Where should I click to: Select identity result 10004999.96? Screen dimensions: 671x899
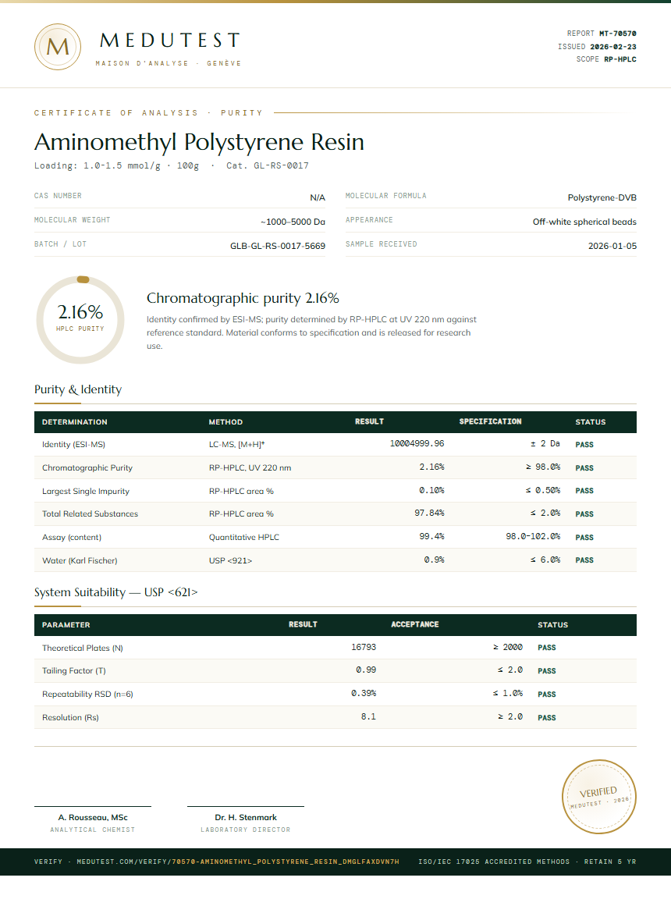(x=417, y=444)
